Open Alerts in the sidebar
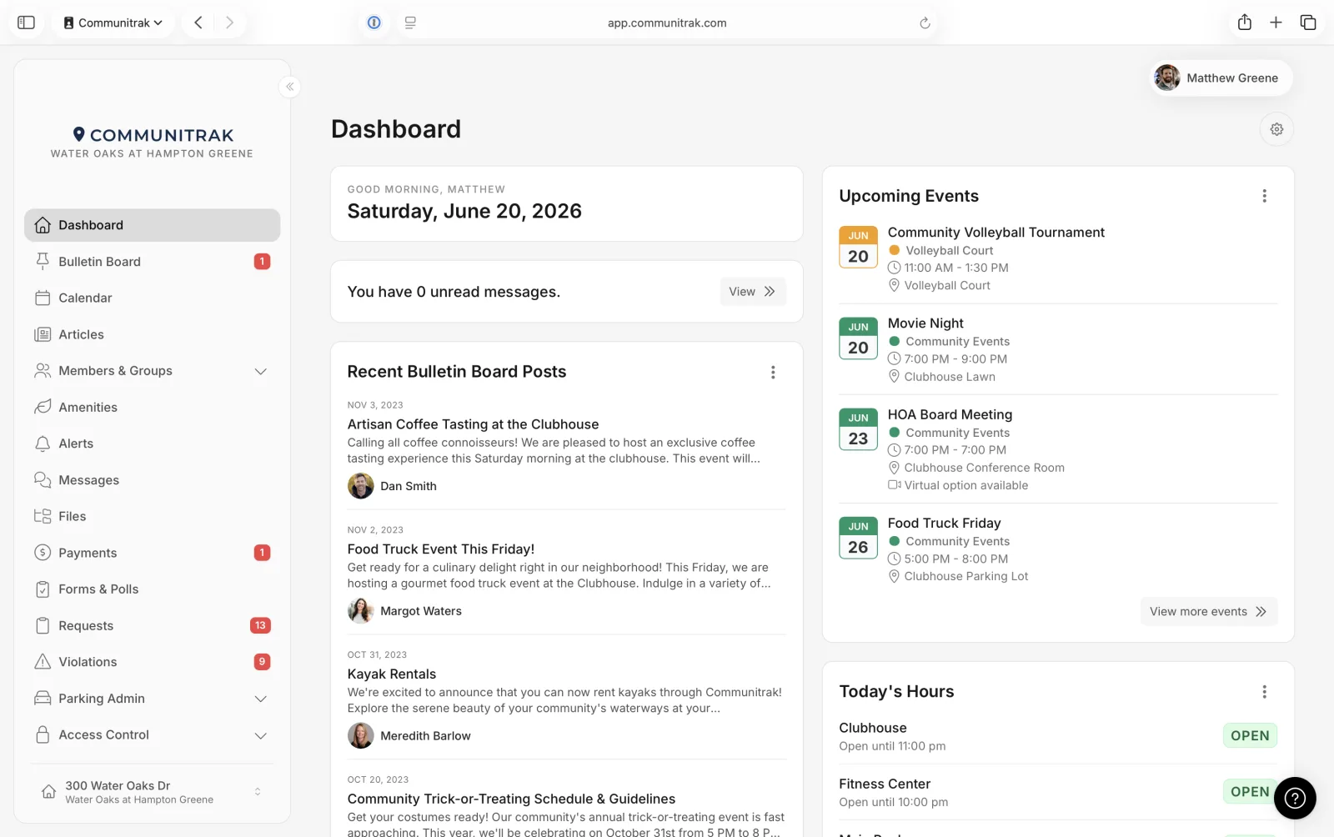Screen dimensions: 1334x837 pos(152,444)
